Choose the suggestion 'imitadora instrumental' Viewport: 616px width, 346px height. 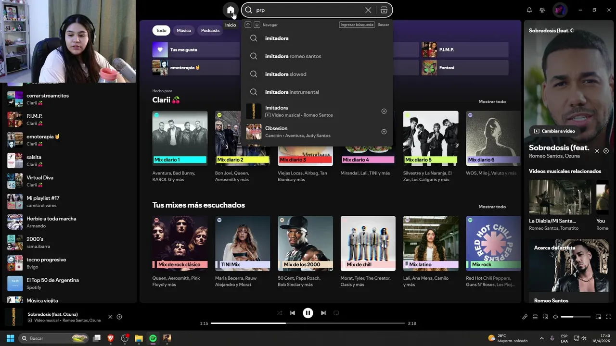[x=317, y=92]
